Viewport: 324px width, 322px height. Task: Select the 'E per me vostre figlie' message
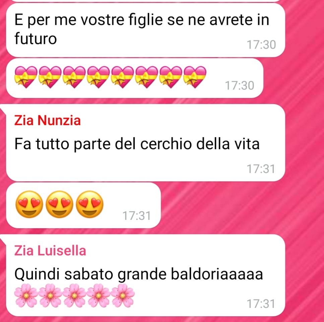tap(145, 30)
